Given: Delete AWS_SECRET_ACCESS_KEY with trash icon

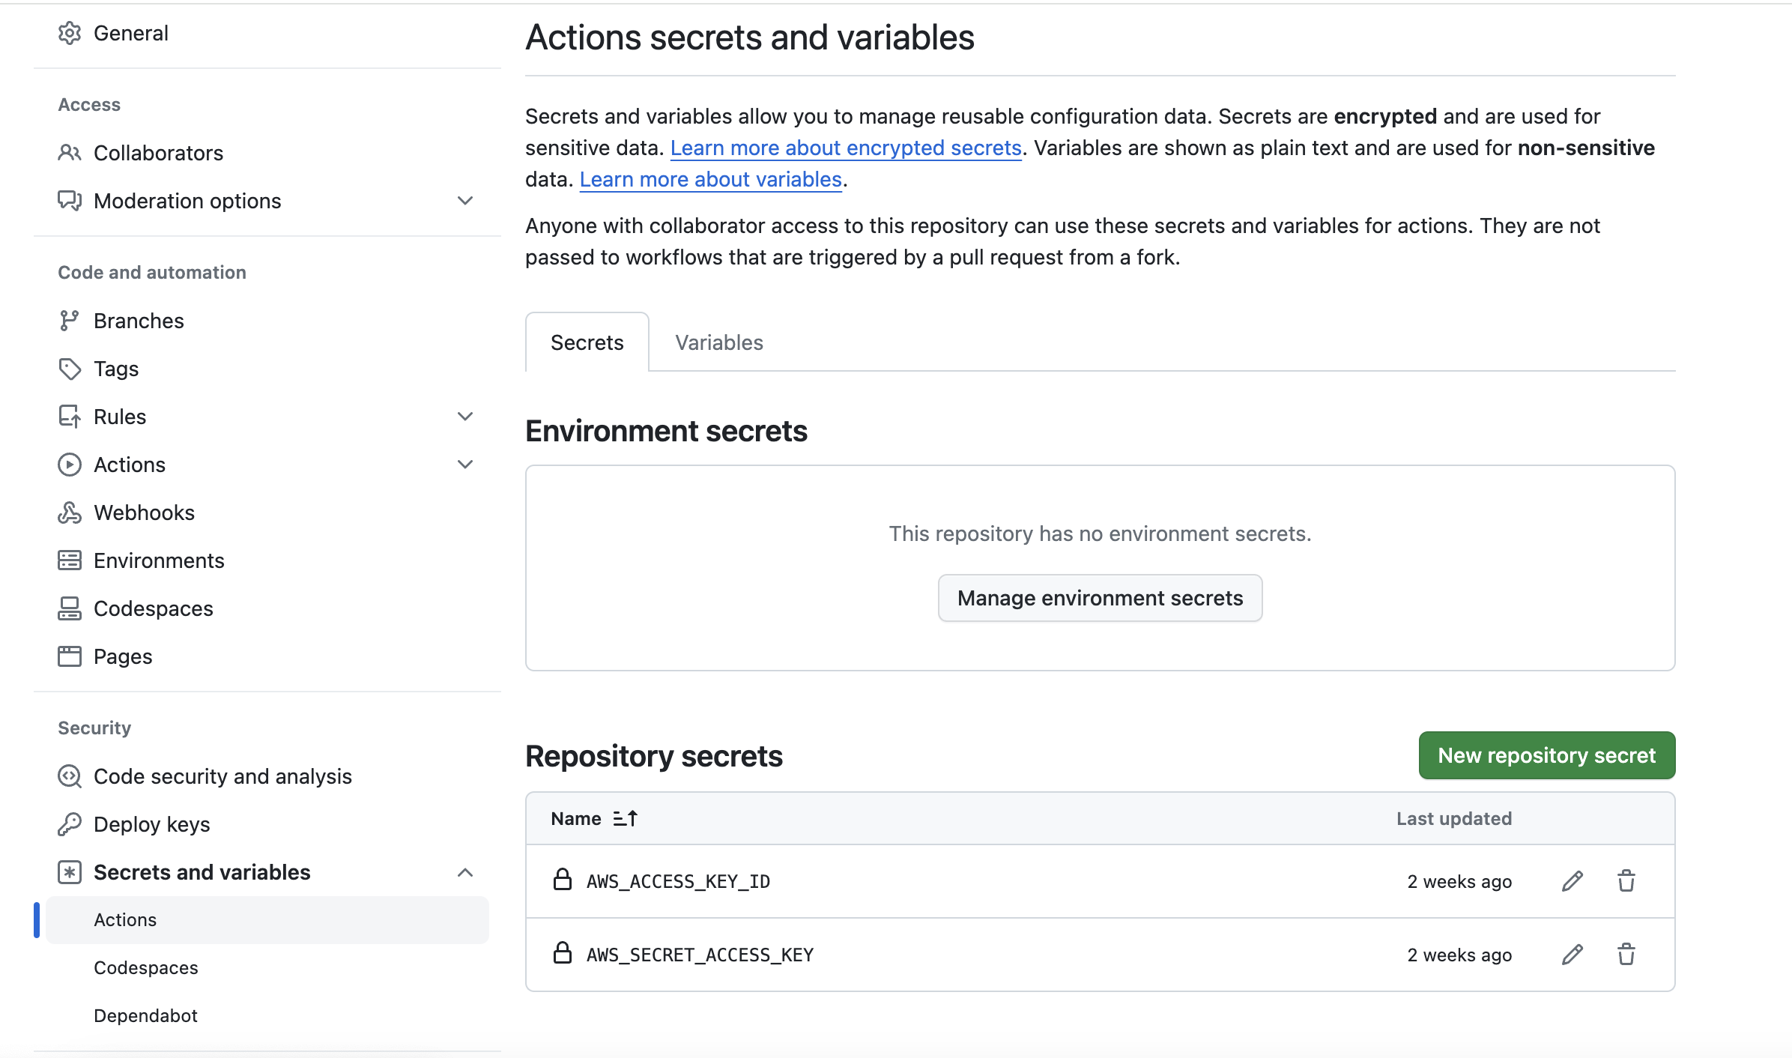Looking at the screenshot, I should 1626,955.
